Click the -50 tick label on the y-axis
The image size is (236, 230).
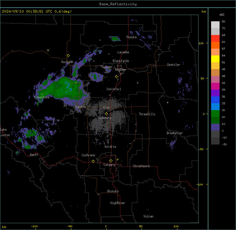click(x=201, y=149)
